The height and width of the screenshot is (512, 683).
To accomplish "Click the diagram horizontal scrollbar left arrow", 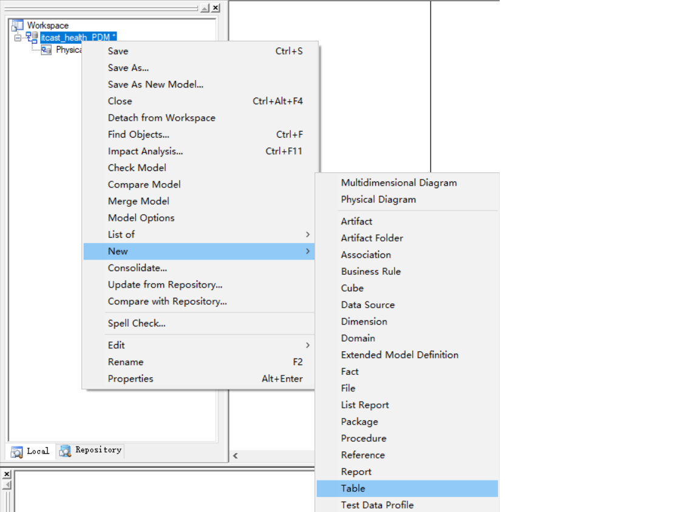I will 235,456.
